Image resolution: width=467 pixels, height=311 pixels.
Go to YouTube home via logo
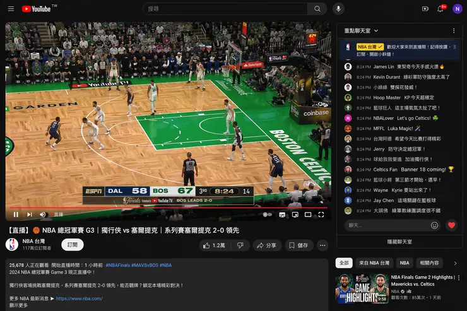click(37, 9)
